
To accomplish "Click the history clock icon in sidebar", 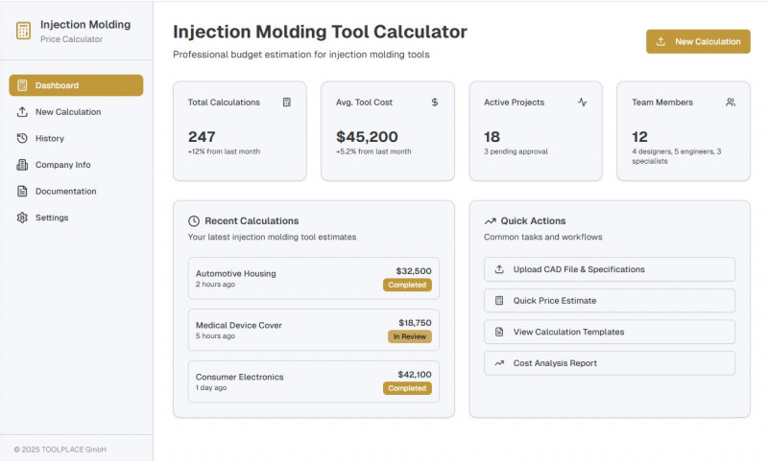I will [22, 138].
